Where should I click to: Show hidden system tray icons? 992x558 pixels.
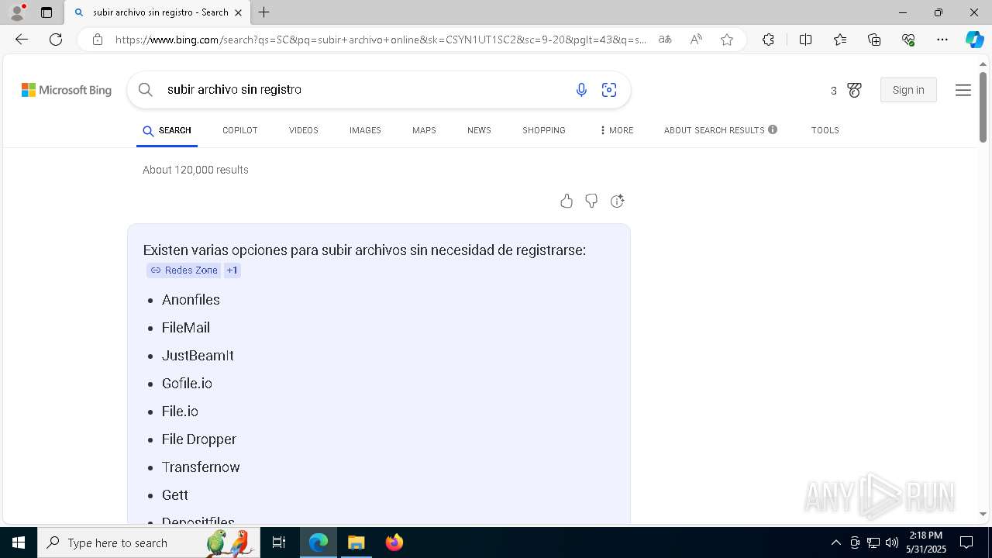pos(835,542)
